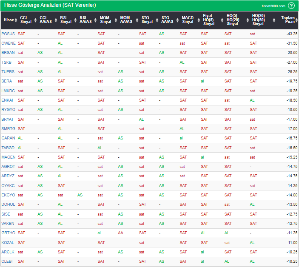Click BRYAT STO signal AL
The height and width of the screenshot is (267, 299).
(141, 119)
